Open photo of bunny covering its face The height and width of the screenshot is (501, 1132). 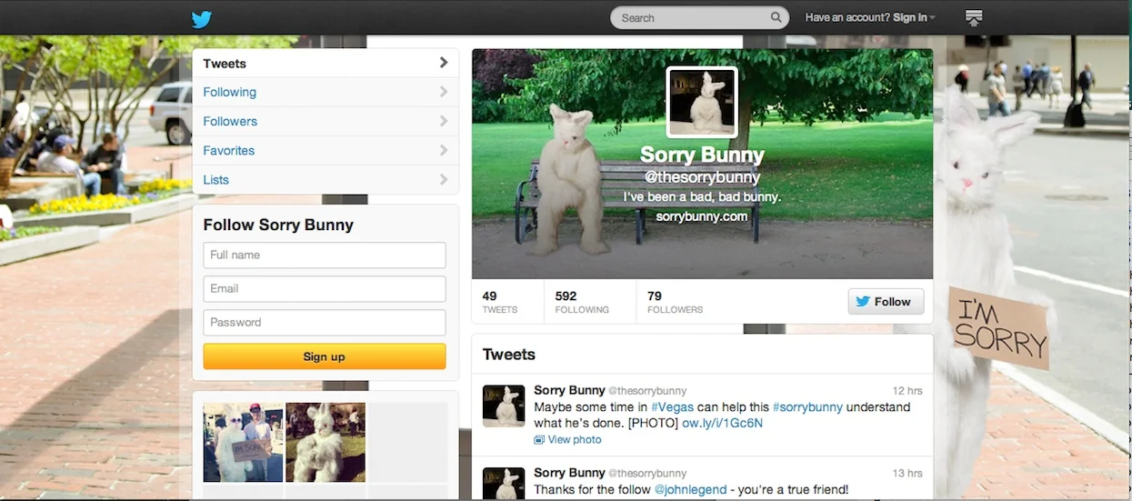pyautogui.click(x=326, y=443)
